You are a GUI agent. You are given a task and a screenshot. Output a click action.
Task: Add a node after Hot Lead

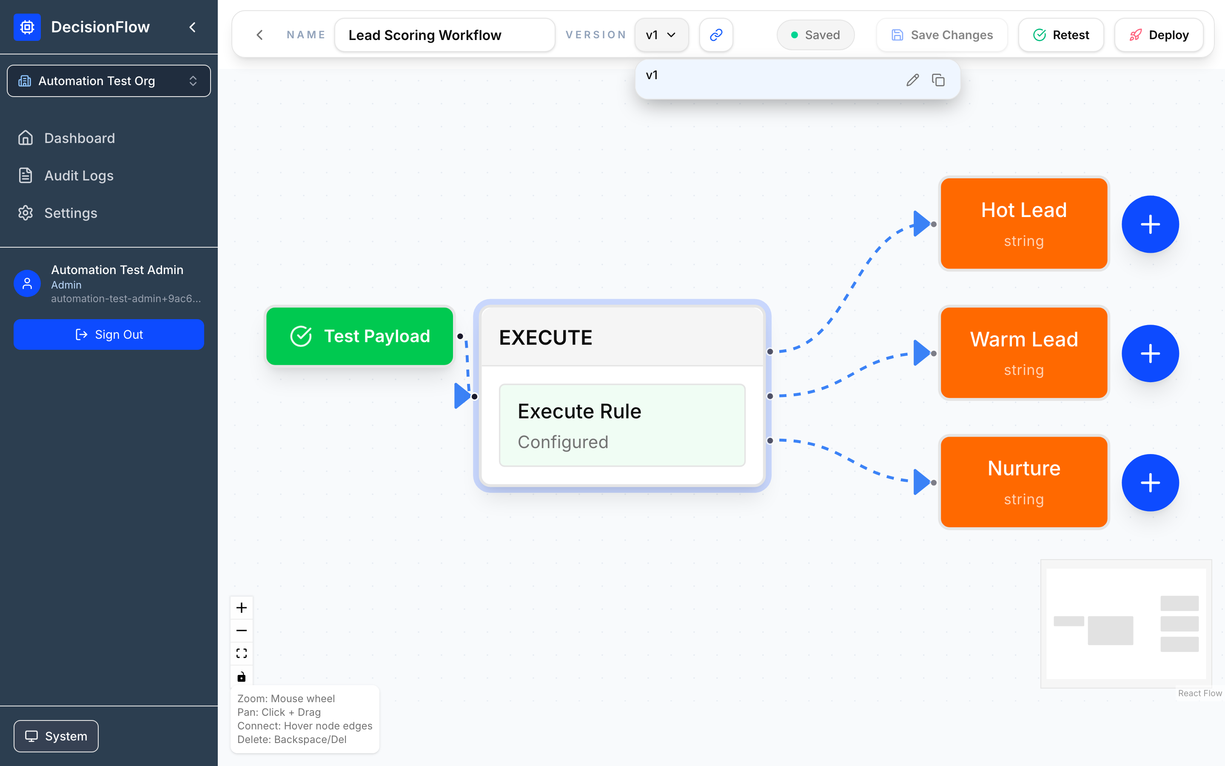click(1150, 224)
